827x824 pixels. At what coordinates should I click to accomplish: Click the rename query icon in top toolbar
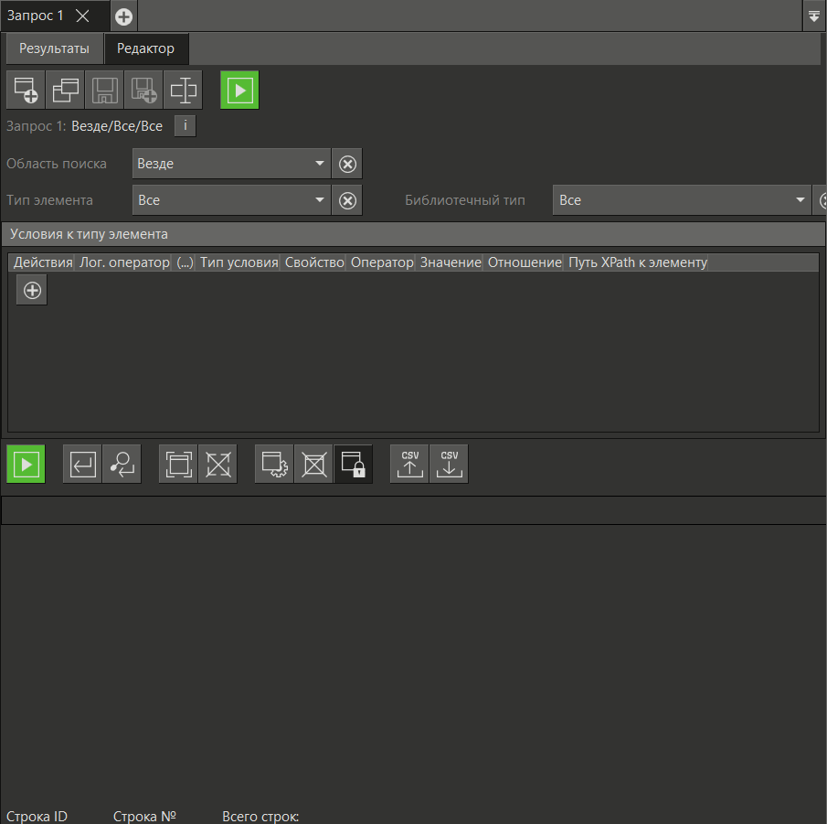[x=183, y=90]
